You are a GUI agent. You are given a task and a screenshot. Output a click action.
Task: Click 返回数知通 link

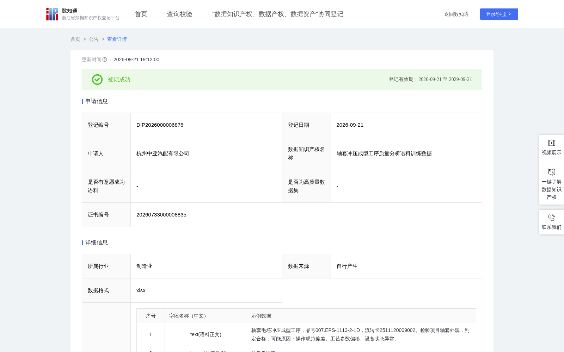point(456,14)
